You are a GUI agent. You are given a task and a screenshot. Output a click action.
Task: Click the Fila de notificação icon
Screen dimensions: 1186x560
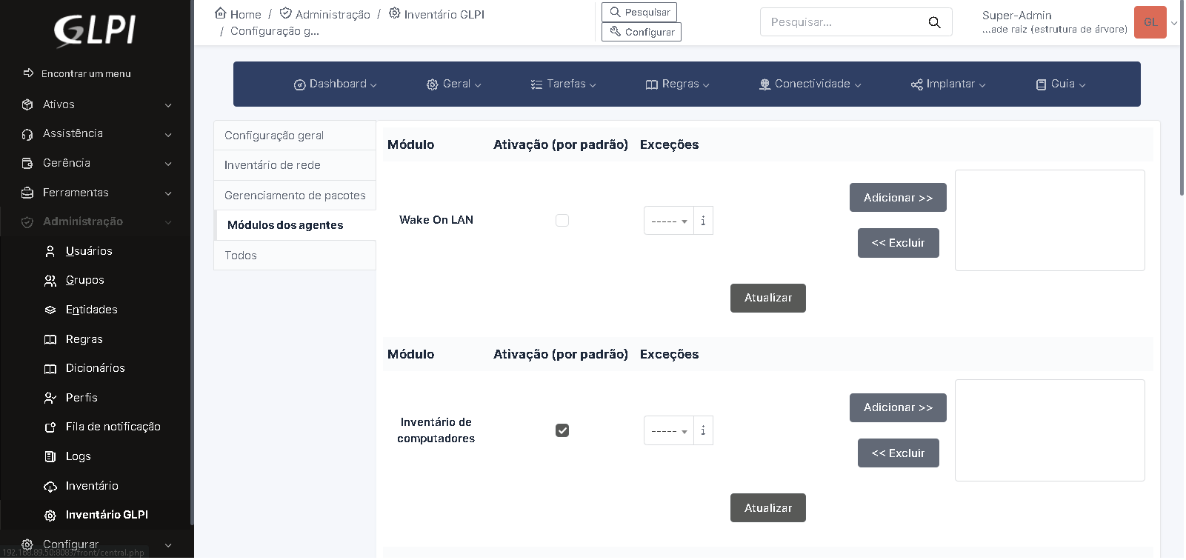point(50,427)
